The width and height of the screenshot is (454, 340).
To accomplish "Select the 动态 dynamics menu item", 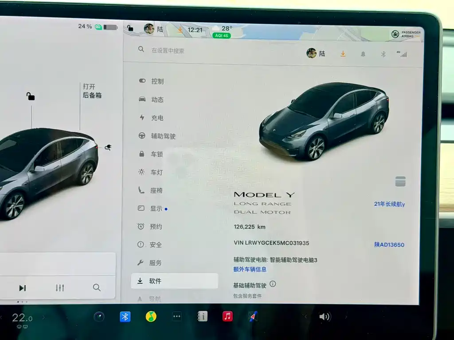I will tap(152, 100).
